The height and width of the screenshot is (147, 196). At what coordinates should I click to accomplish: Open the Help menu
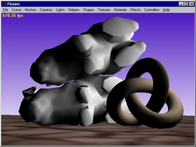click(x=166, y=10)
